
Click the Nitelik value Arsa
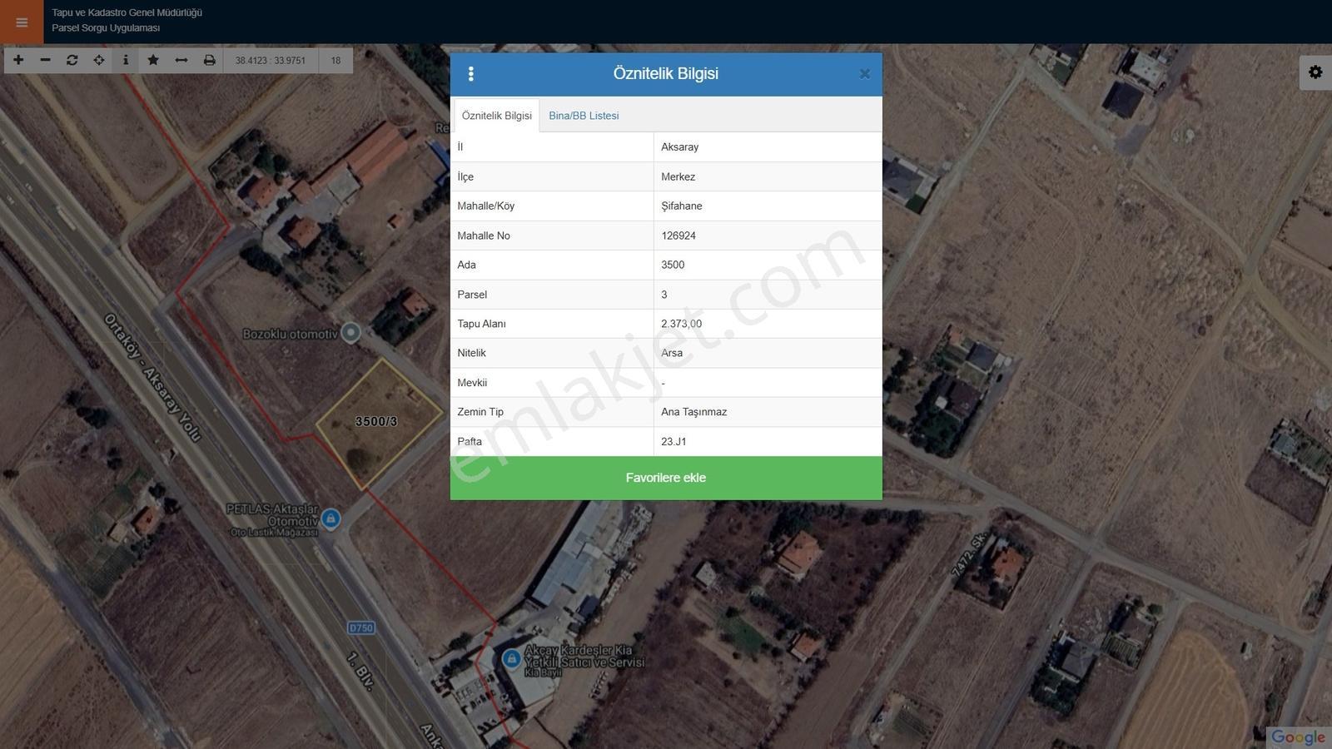tap(672, 353)
